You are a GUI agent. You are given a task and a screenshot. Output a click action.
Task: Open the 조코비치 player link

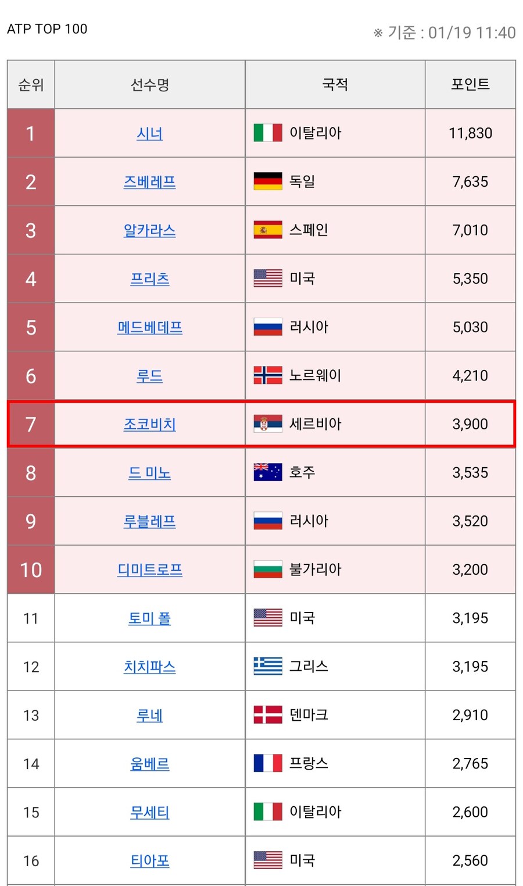coord(149,424)
